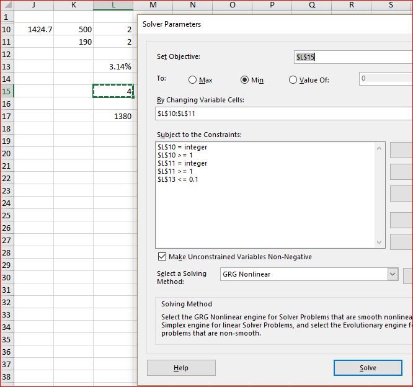The height and width of the screenshot is (387, 413).
Task: Select column L header
Action: coord(113,5)
